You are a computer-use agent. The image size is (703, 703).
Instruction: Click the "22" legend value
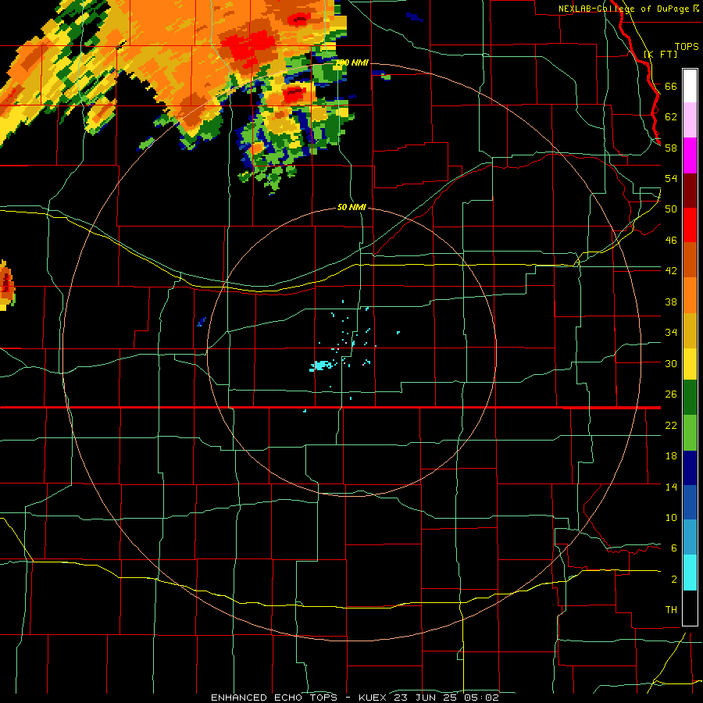[x=671, y=425]
